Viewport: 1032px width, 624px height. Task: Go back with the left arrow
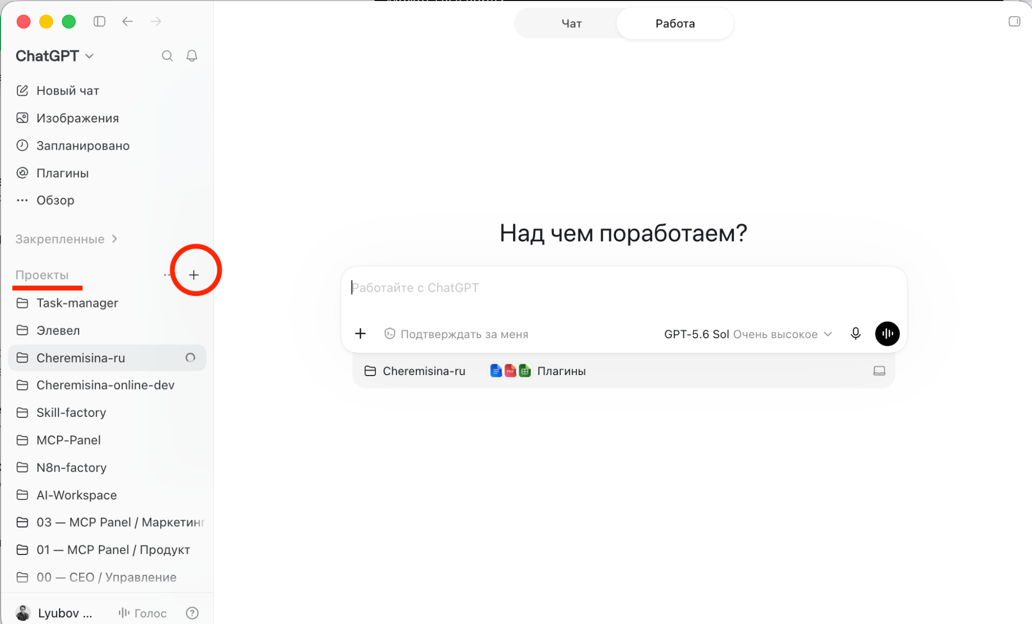[x=127, y=22]
